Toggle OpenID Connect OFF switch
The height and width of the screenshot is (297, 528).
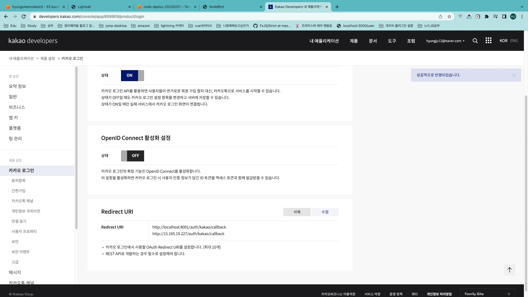[x=133, y=156]
